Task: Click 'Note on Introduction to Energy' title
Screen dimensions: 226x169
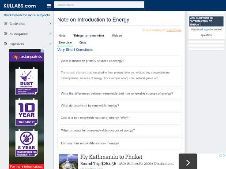Action: (x=93, y=20)
